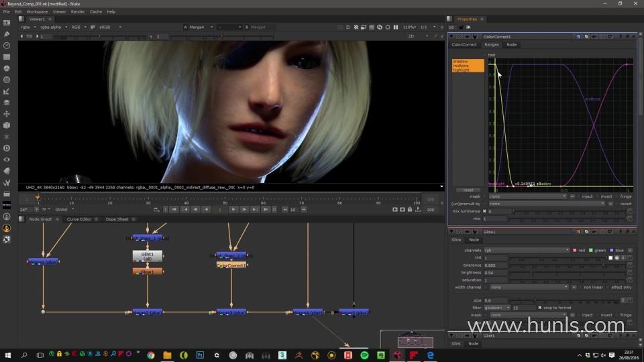This screenshot has height=362, width=644.
Task: Jump to the first frame button
Action: tap(174, 210)
